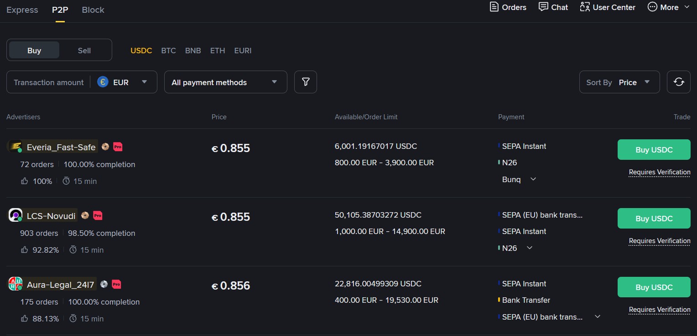The width and height of the screenshot is (697, 336).
Task: Open the Sort By Price dropdown
Action: click(619, 82)
